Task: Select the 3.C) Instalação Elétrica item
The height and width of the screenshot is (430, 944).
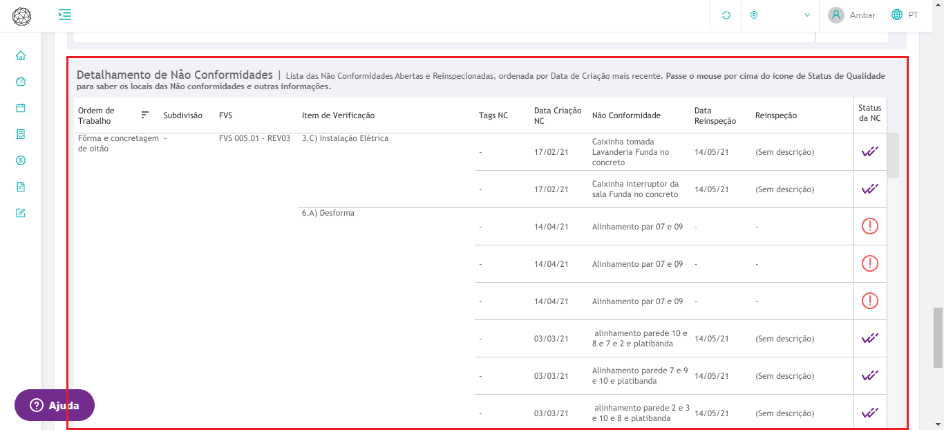Action: (345, 138)
